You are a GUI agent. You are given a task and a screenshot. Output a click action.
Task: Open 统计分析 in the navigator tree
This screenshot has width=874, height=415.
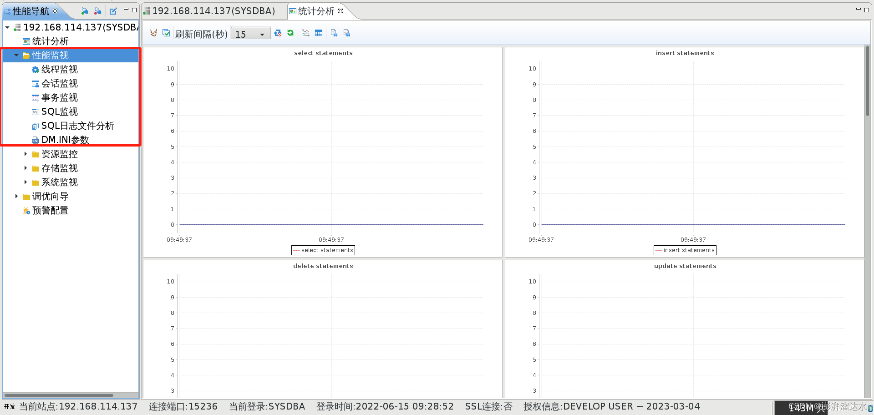coord(50,41)
